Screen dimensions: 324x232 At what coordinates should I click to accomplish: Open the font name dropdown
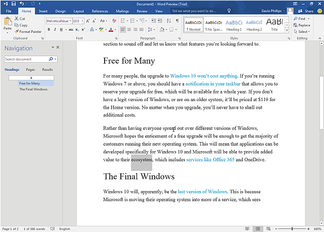(70, 21)
